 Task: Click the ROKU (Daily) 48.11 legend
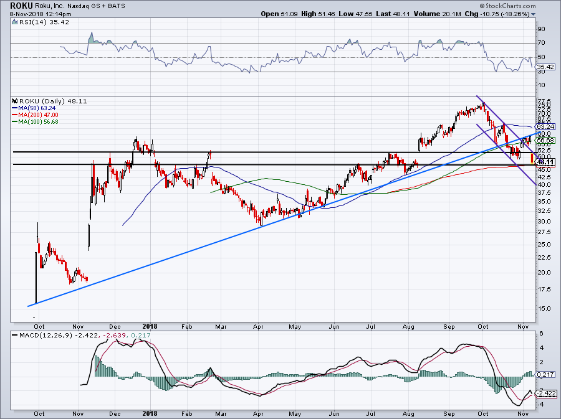click(x=53, y=101)
